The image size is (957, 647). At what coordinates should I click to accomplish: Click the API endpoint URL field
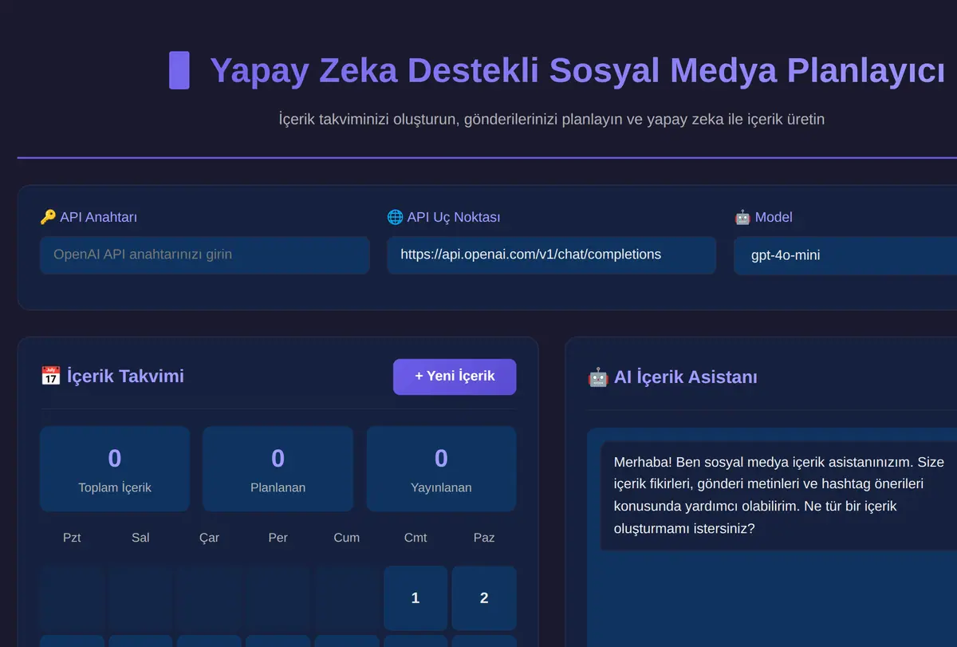[x=551, y=255]
